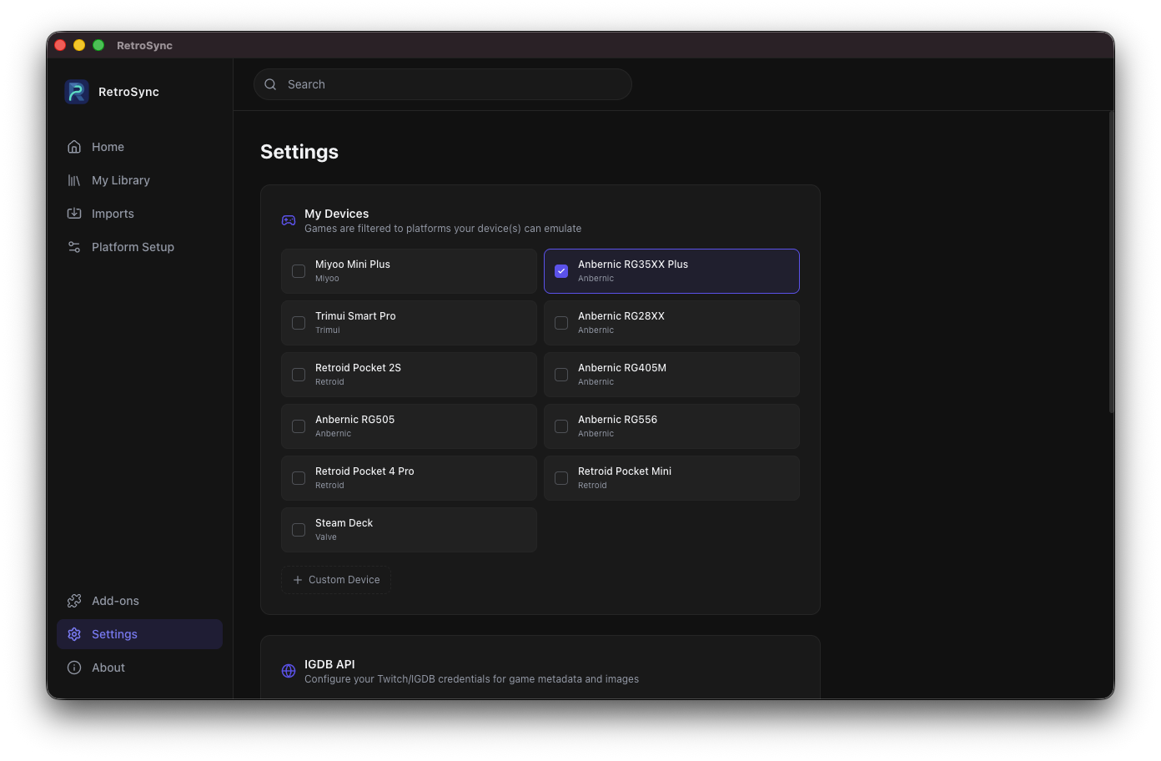
Task: Check the Retroid Pocket 4 Pro box
Action: 299,478
